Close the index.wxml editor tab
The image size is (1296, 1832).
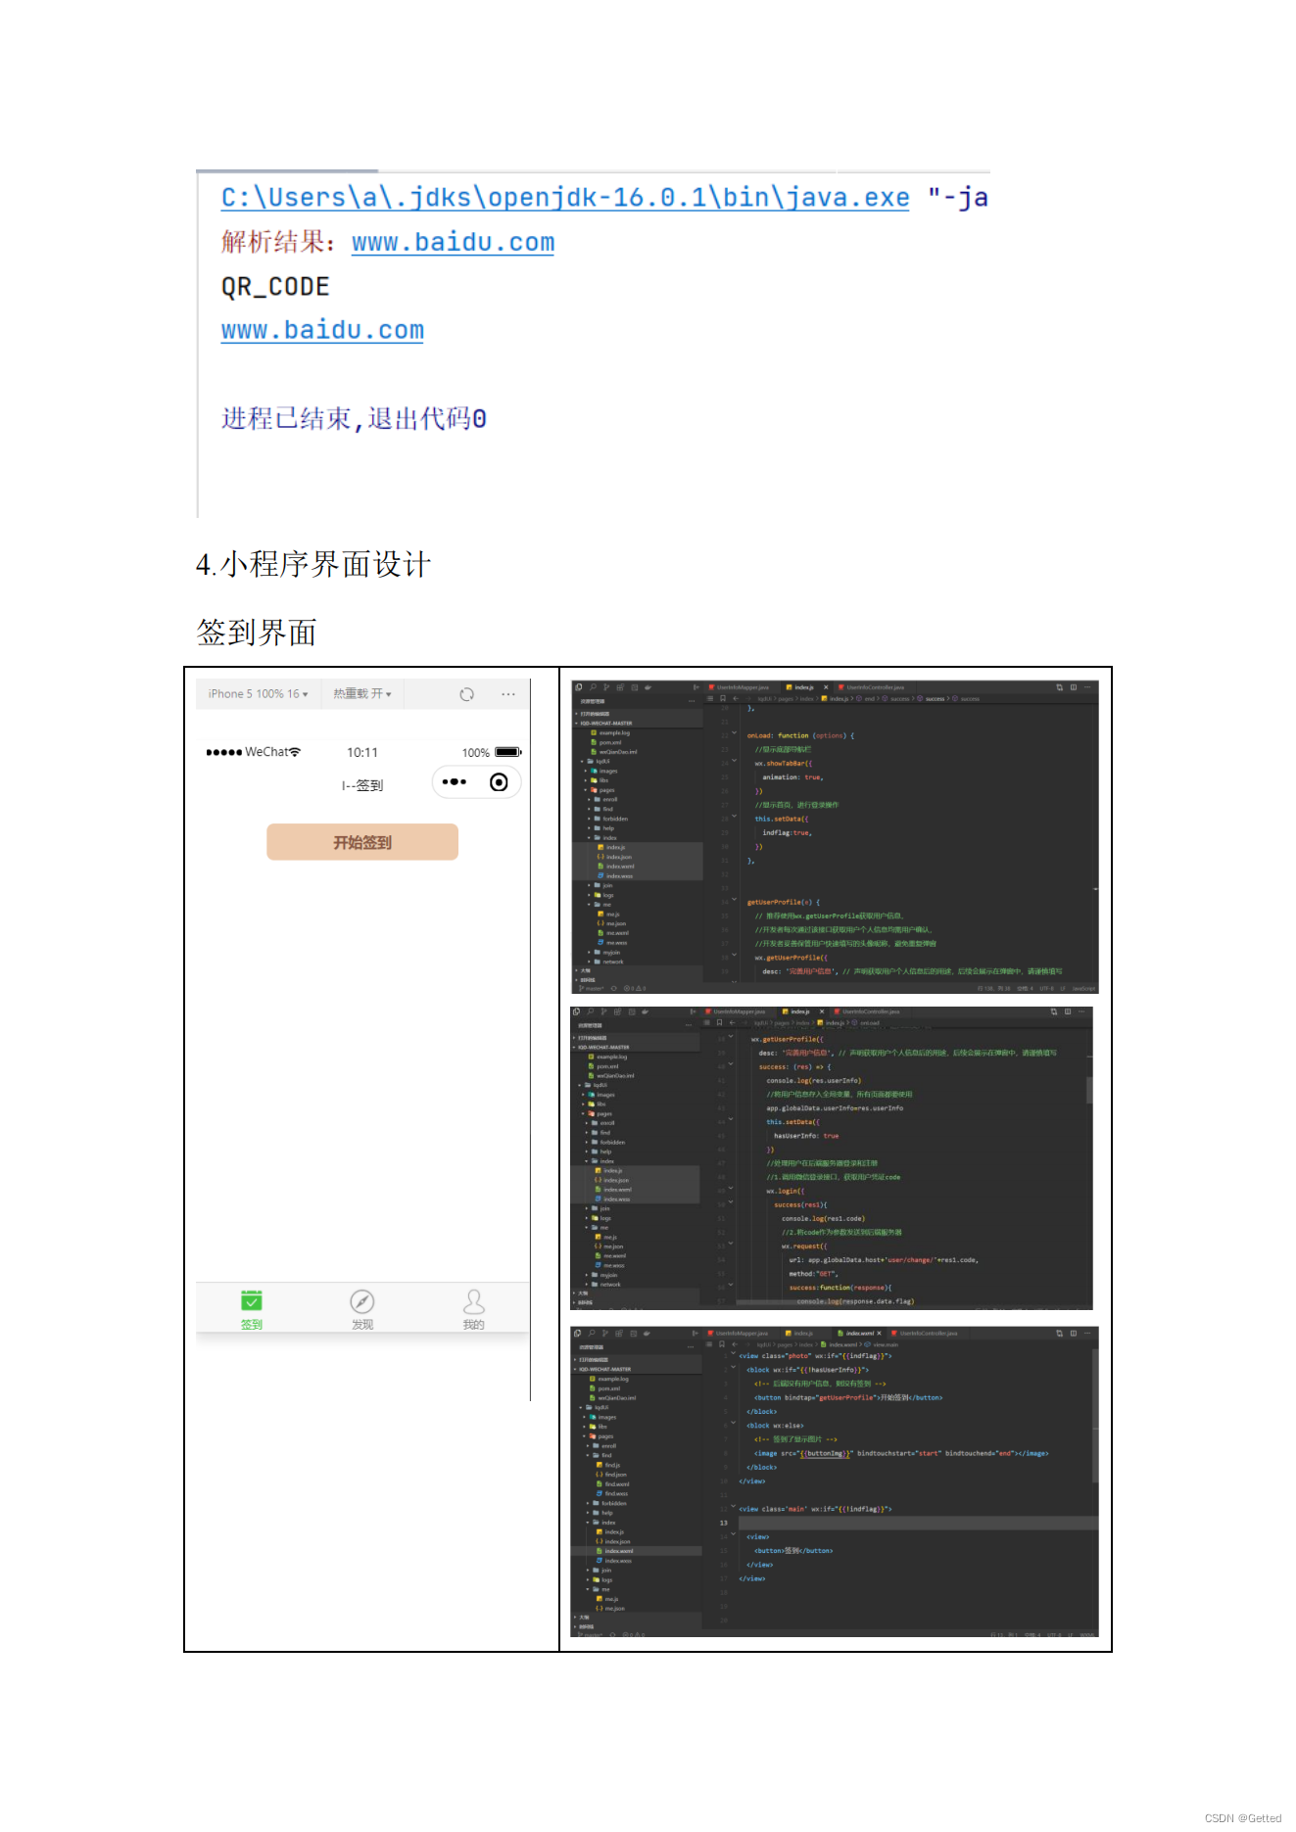880,1334
